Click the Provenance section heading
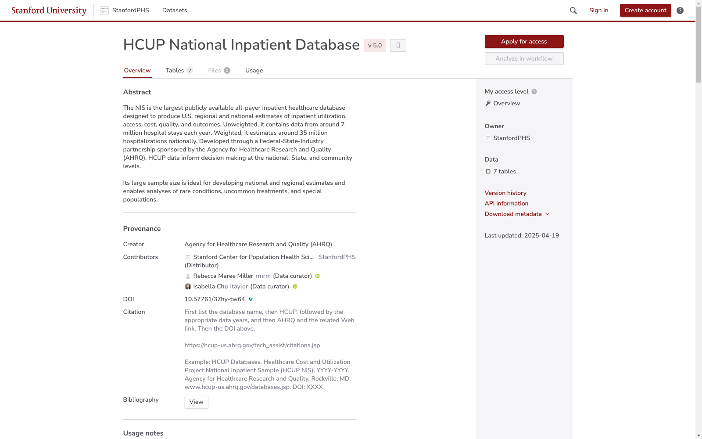The width and height of the screenshot is (702, 439). tap(142, 229)
